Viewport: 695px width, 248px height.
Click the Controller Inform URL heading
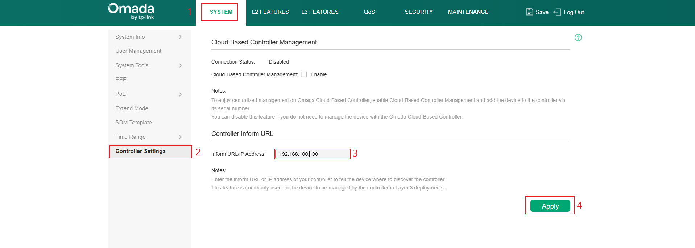click(x=242, y=134)
